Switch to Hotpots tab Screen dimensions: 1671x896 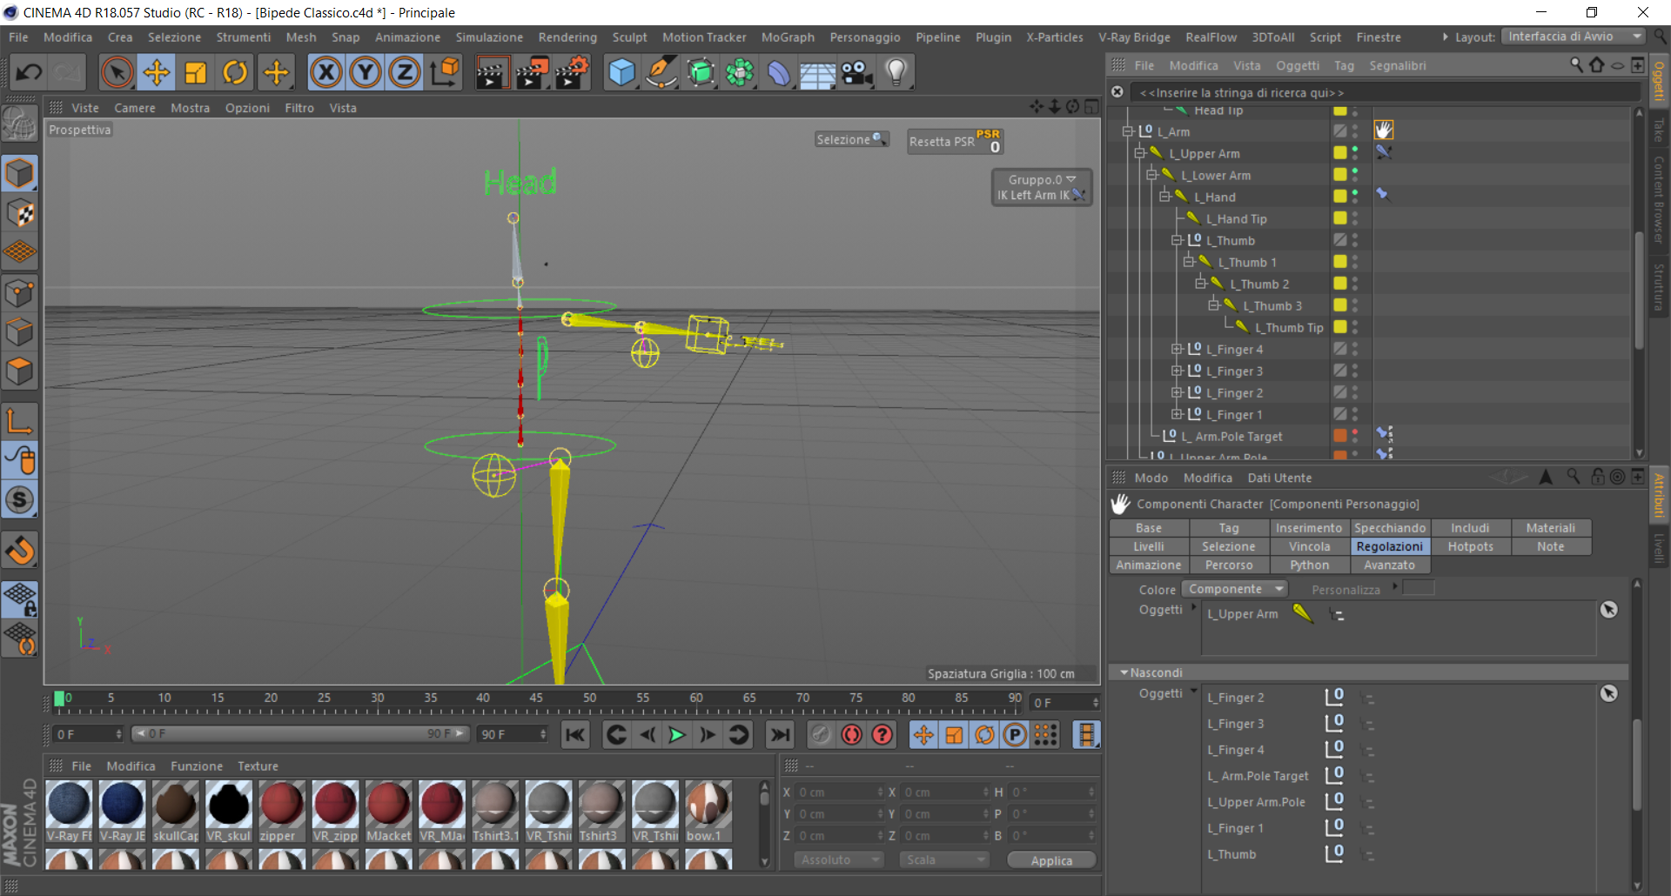point(1470,546)
